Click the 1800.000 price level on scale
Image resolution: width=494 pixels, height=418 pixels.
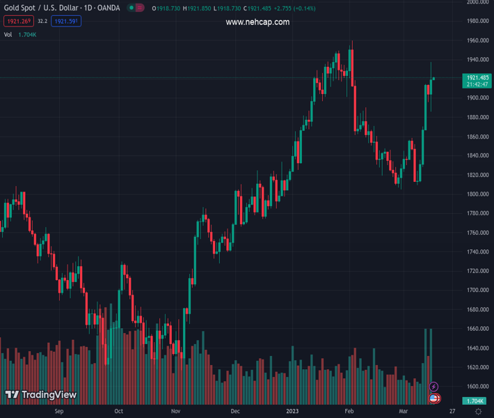pyautogui.click(x=477, y=194)
